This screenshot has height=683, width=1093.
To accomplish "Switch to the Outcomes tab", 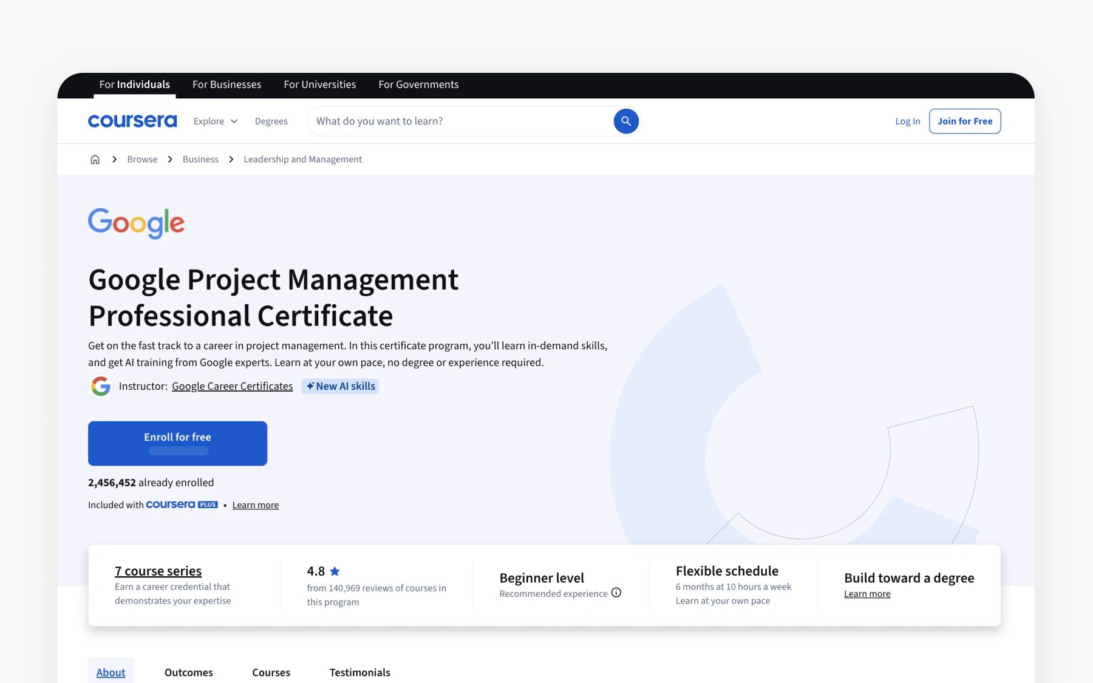I will click(x=189, y=672).
